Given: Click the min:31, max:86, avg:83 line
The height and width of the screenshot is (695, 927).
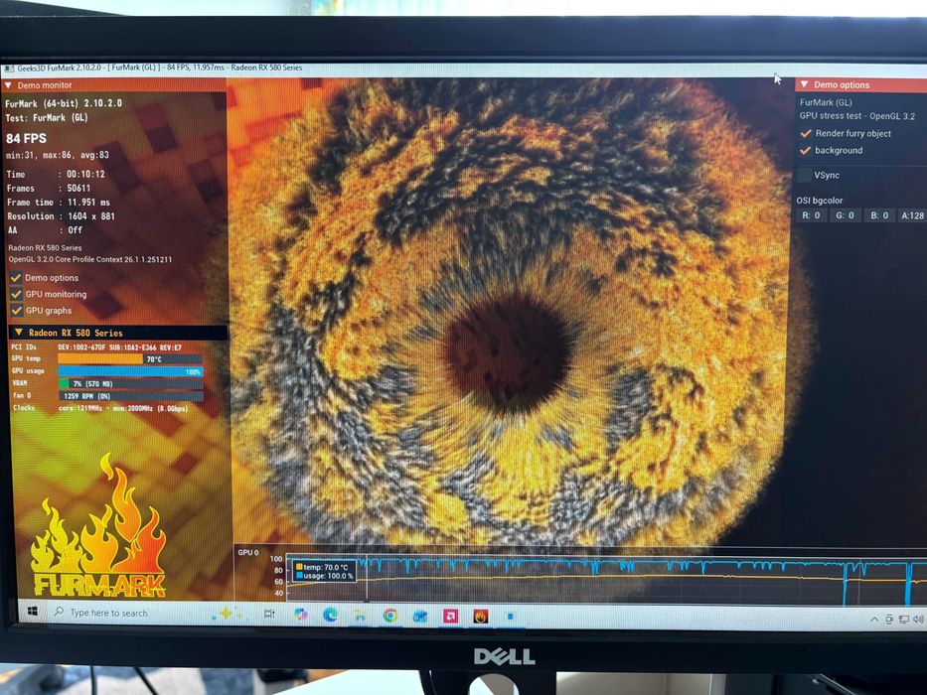Looking at the screenshot, I should point(58,156).
